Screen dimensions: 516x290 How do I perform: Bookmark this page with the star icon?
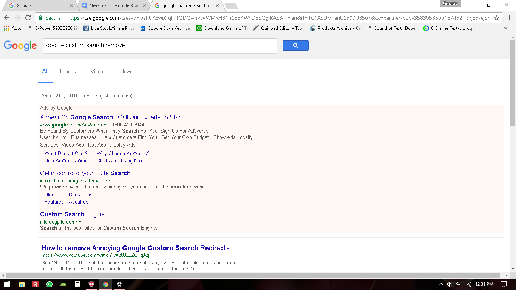click(x=497, y=18)
